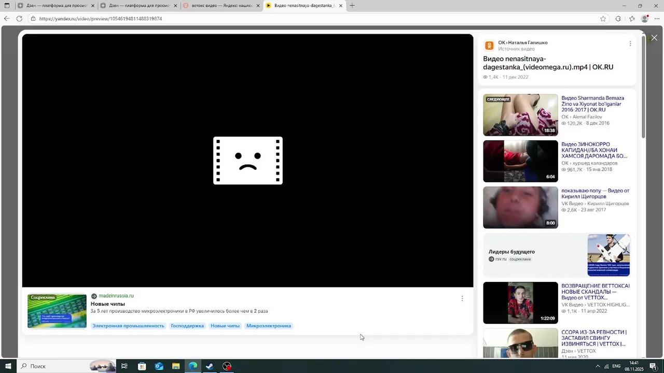Open Steam from the taskbar
This screenshot has width=664, height=373.
pyautogui.click(x=210, y=366)
